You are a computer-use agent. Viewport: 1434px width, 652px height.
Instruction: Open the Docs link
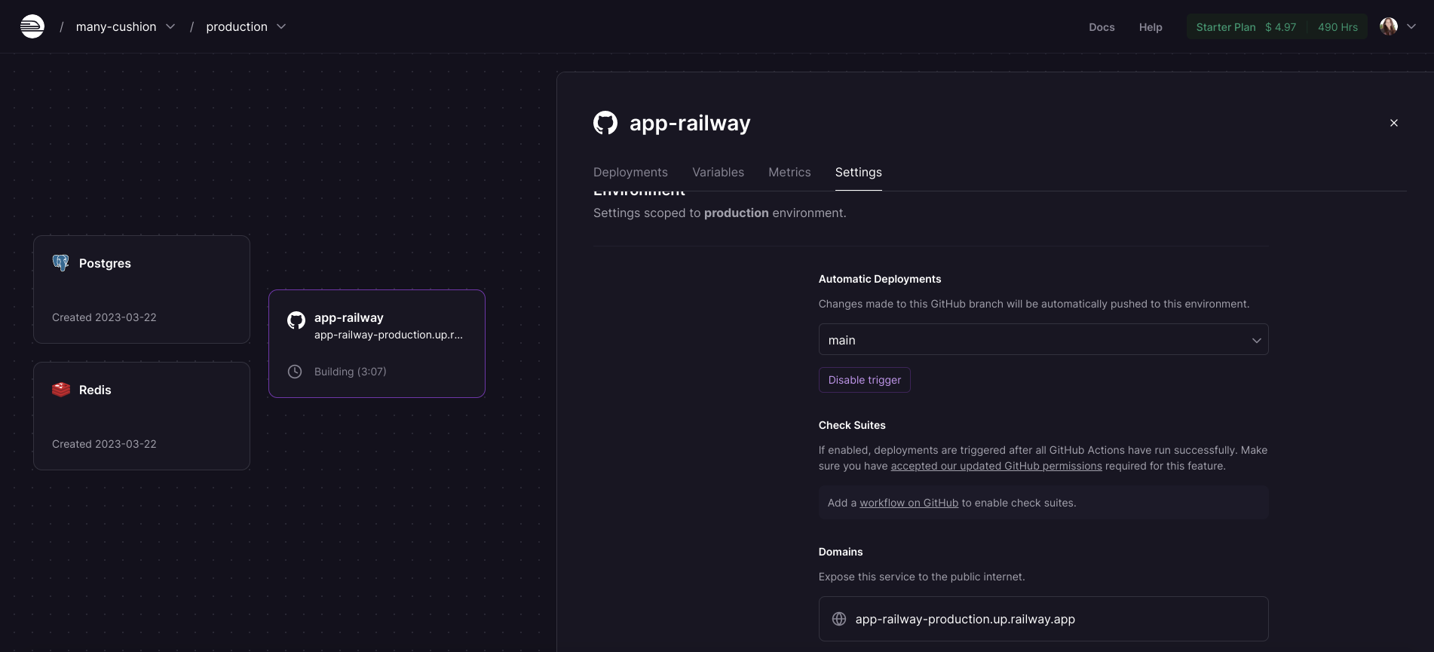(x=1102, y=27)
